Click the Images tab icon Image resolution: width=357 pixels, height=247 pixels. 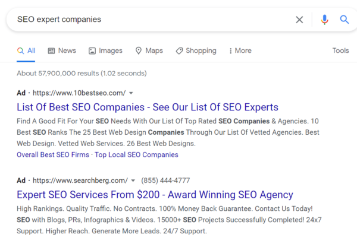tap(92, 51)
